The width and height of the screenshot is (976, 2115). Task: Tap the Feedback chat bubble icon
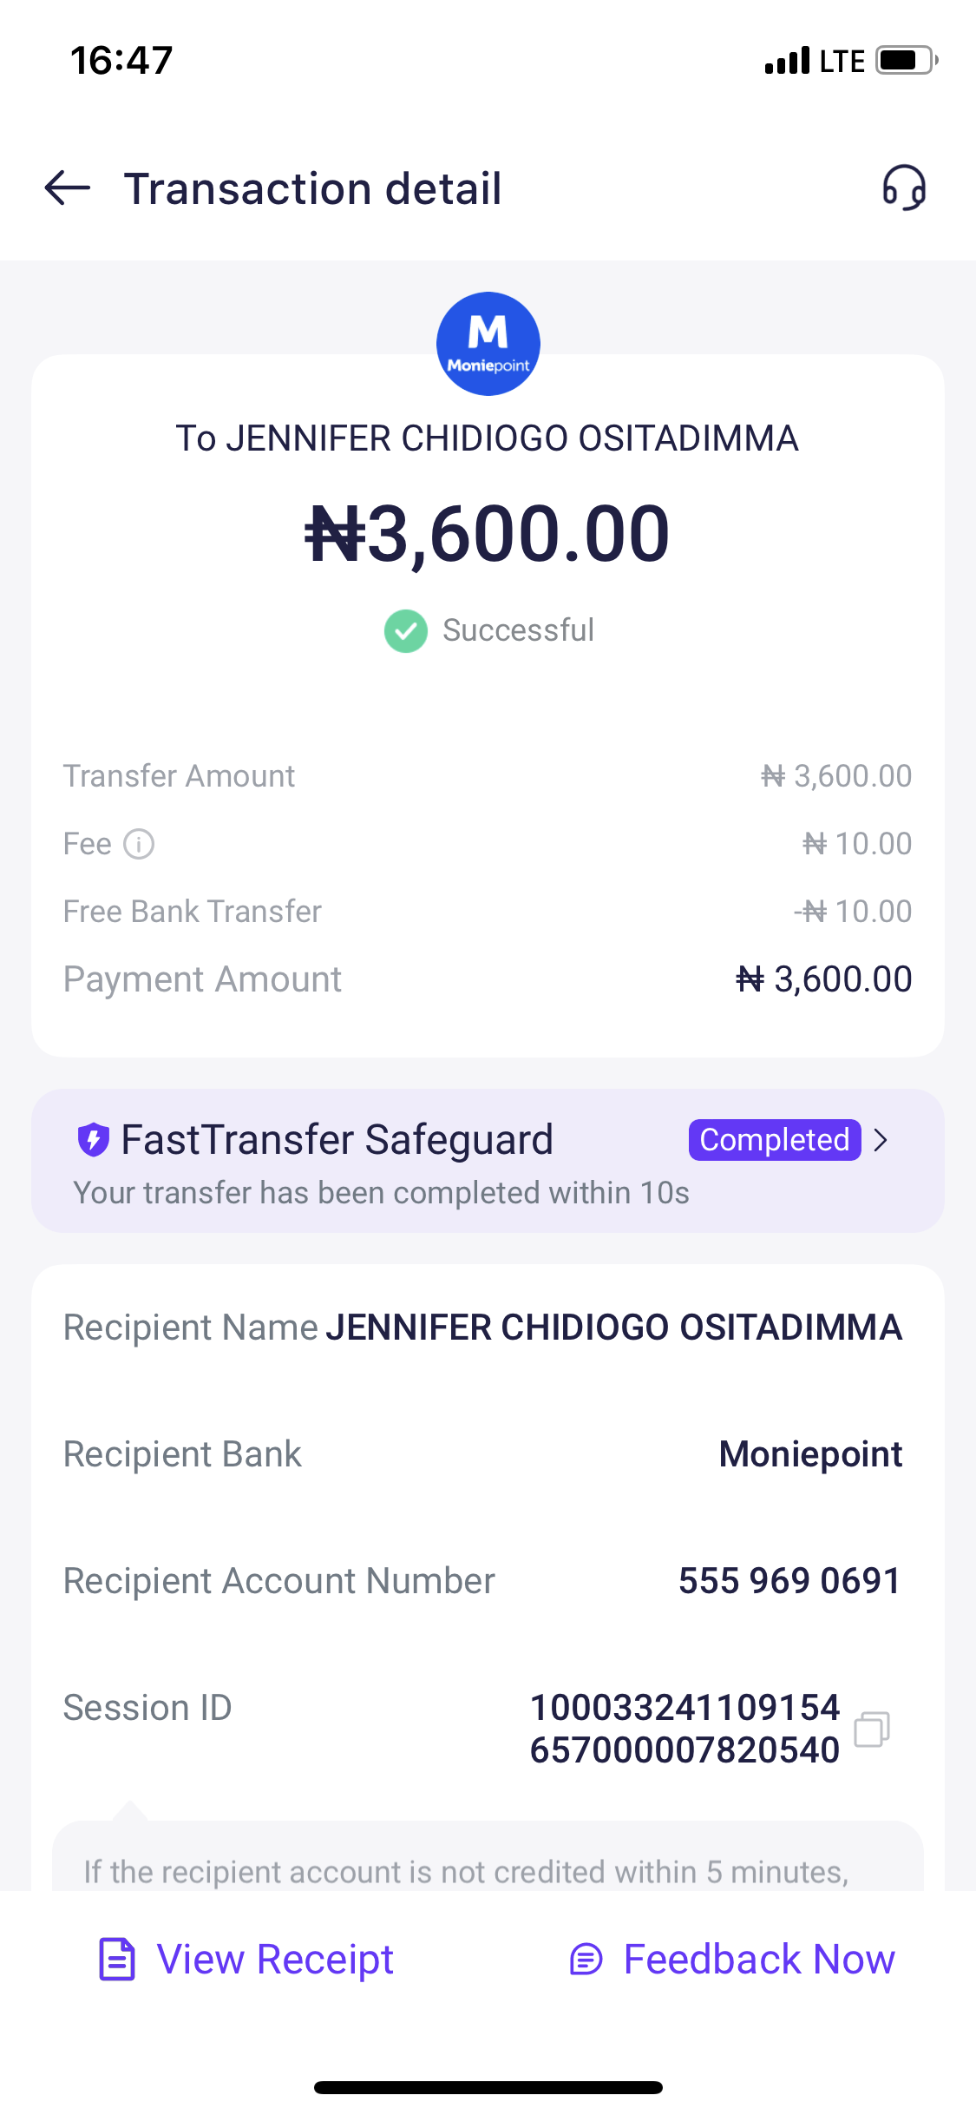click(x=586, y=1960)
